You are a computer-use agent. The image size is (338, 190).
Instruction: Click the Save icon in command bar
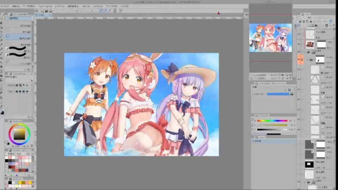pos(51,11)
